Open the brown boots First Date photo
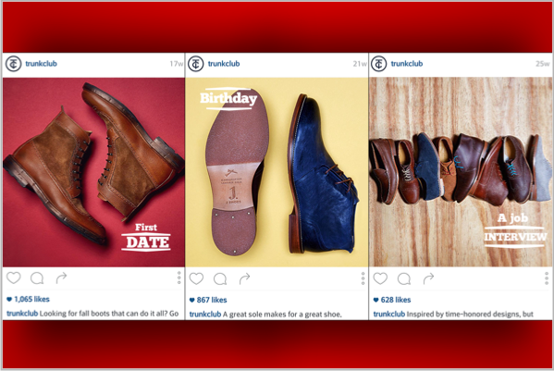The height and width of the screenshot is (371, 554). pos(93,172)
